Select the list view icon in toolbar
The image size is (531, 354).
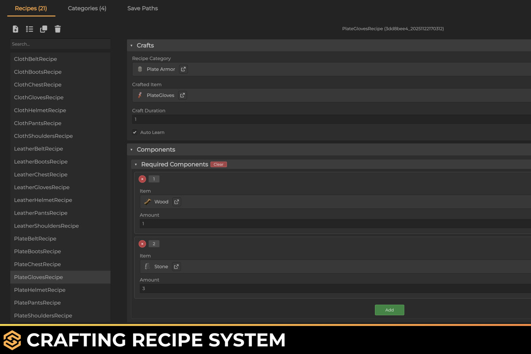(29, 29)
